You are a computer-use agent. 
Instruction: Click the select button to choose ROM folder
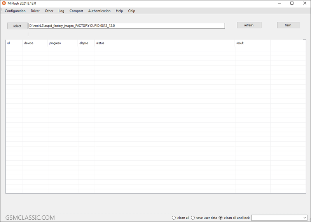tap(17, 26)
